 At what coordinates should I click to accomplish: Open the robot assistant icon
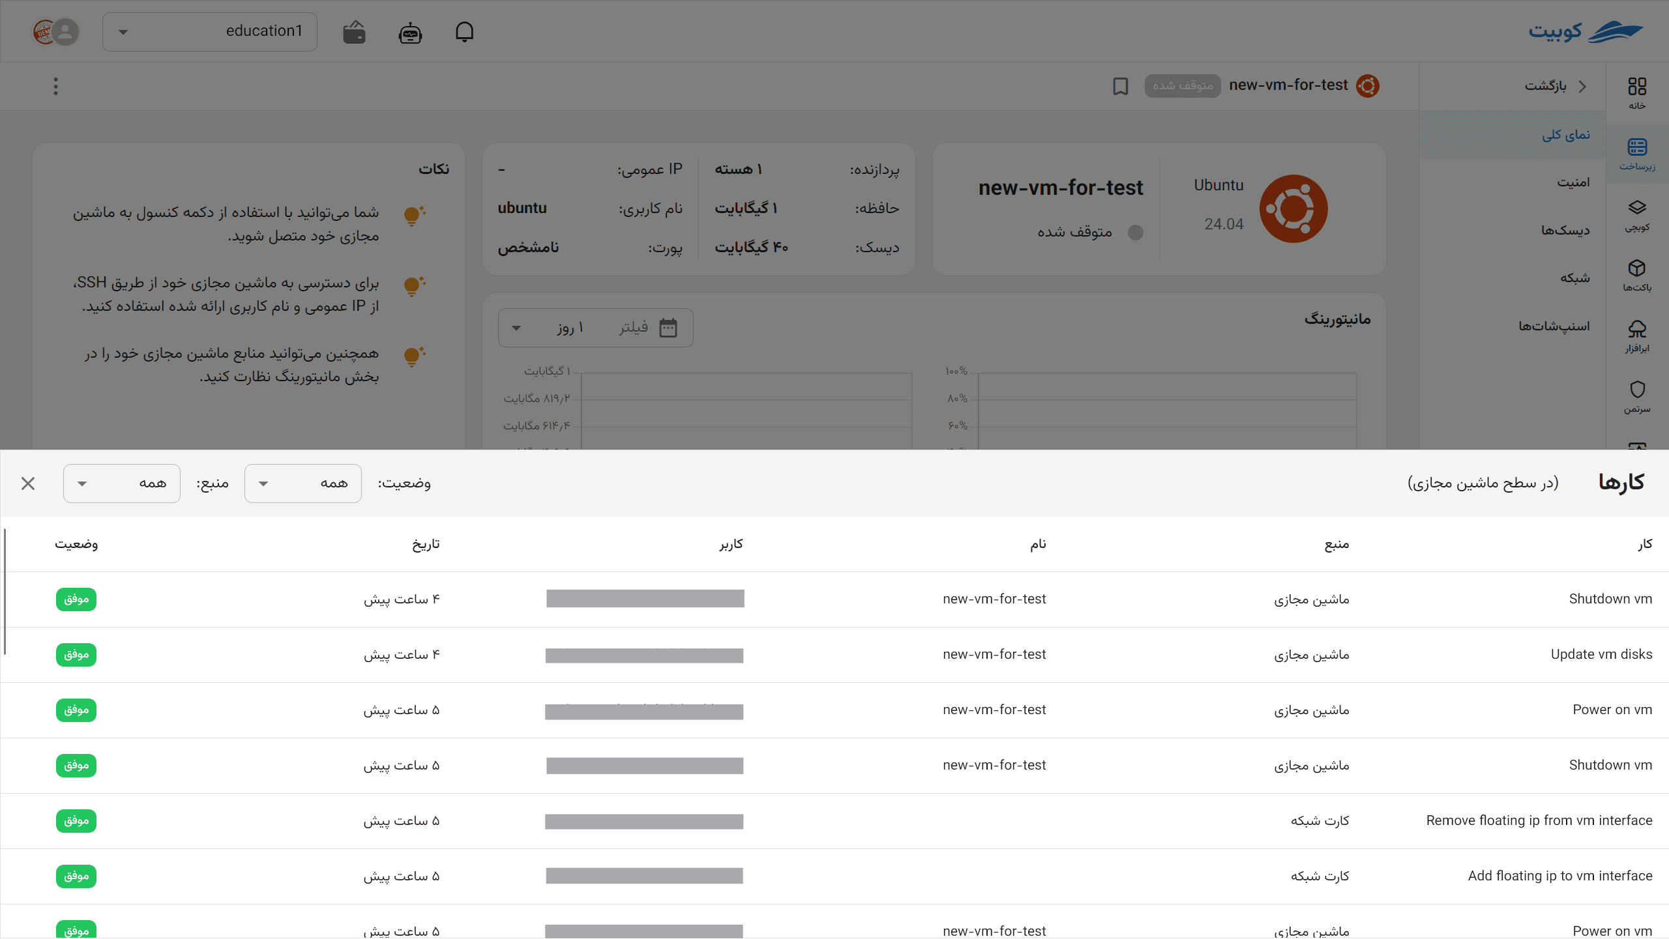tap(410, 32)
